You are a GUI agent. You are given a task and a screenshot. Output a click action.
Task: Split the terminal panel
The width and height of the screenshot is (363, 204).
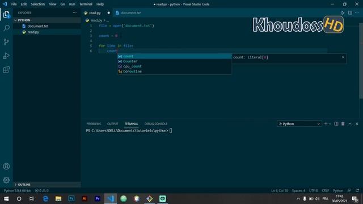pos(336,124)
